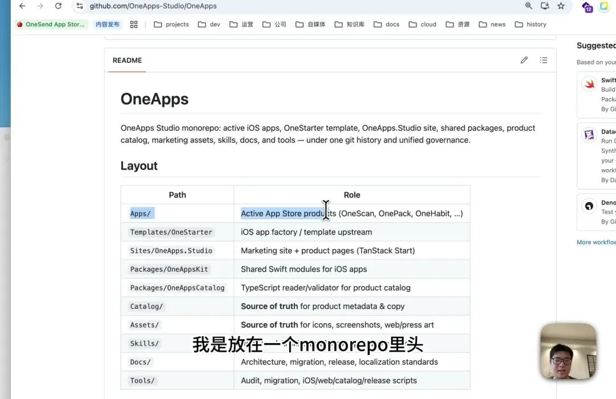The image size is (616, 399).
Task: Click the apps grid icon in bookmarks bar
Action: (x=133, y=25)
